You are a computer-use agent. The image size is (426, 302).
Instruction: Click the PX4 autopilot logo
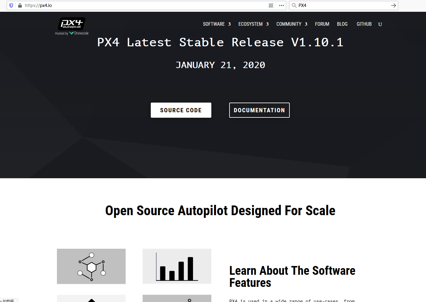[71, 24]
